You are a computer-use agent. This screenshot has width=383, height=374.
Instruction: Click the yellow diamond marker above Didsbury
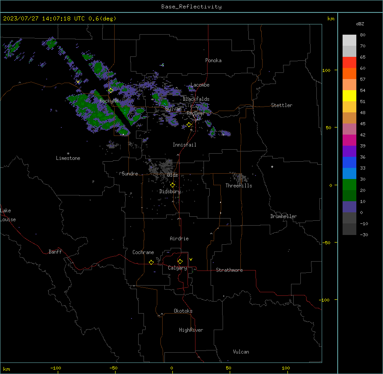coord(172,185)
